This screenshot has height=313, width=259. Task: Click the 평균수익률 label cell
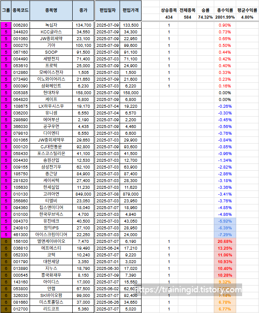click(247, 11)
